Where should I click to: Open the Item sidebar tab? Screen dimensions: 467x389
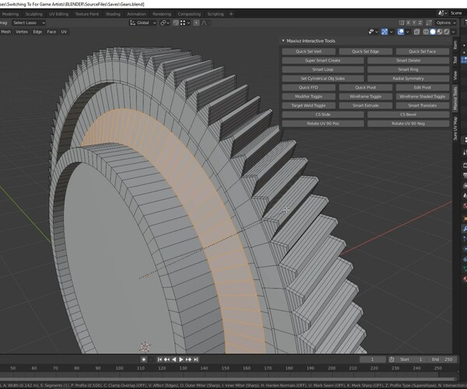pos(455,45)
